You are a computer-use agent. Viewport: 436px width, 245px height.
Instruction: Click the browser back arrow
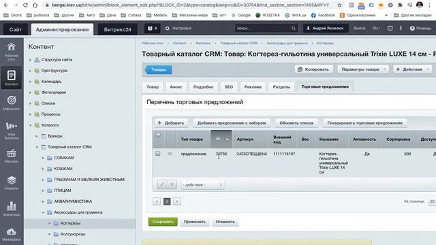pyautogui.click(x=6, y=5)
